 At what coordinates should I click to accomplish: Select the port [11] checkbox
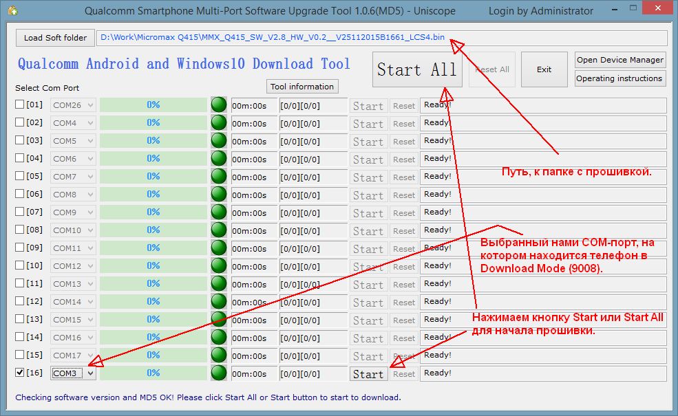(x=19, y=283)
